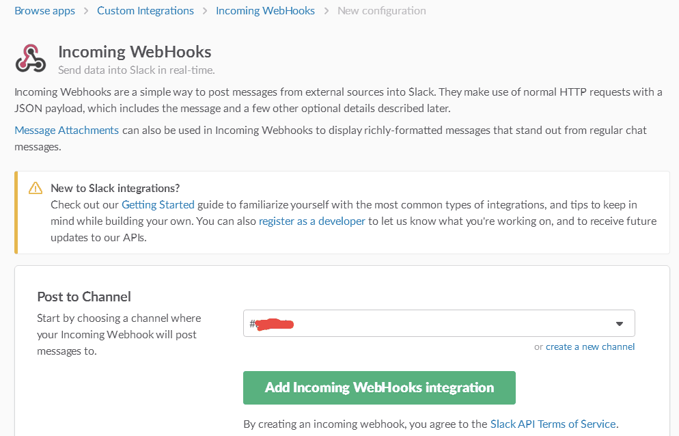Open the Getting Started guide link
Screen dimensions: 679x436
(x=158, y=204)
